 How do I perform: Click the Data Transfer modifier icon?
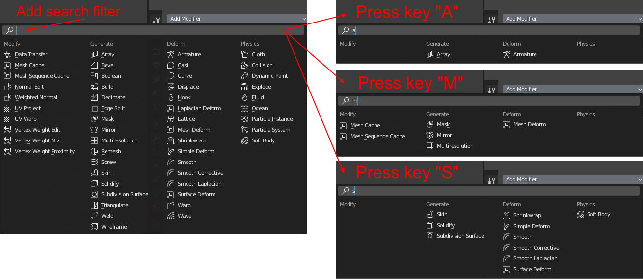point(7,54)
